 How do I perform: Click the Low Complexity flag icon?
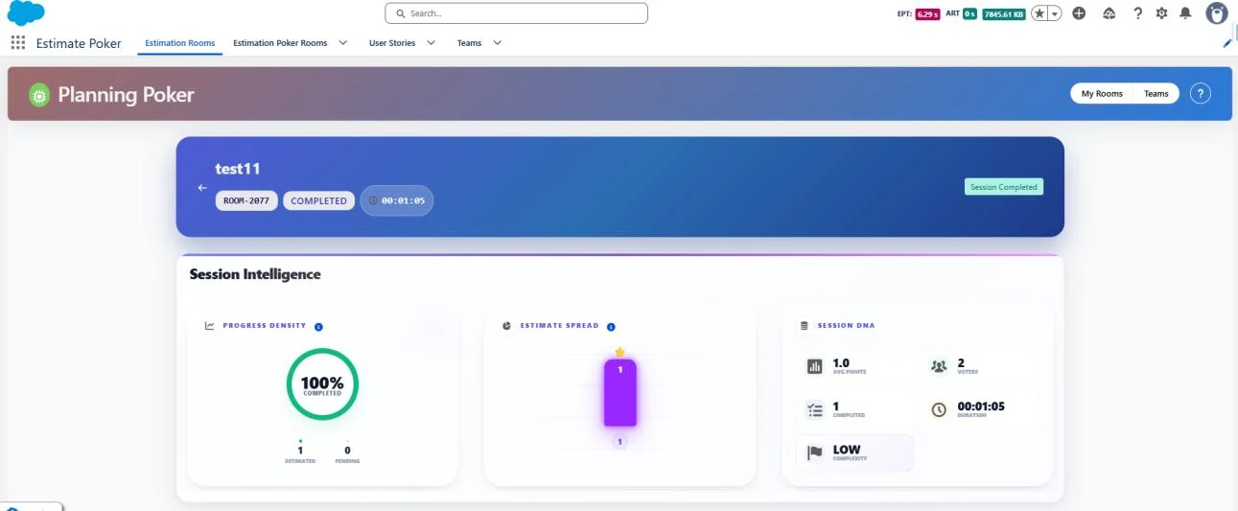pos(815,453)
